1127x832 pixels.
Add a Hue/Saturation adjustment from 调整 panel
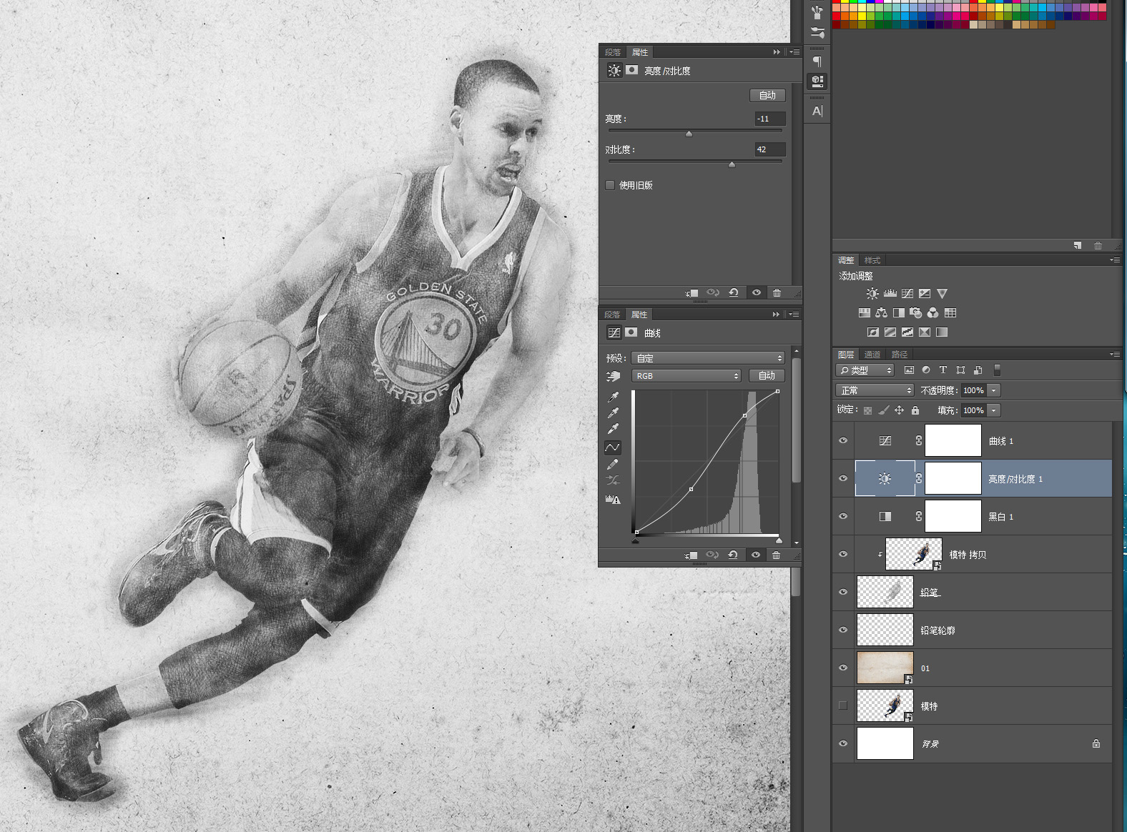(x=865, y=313)
